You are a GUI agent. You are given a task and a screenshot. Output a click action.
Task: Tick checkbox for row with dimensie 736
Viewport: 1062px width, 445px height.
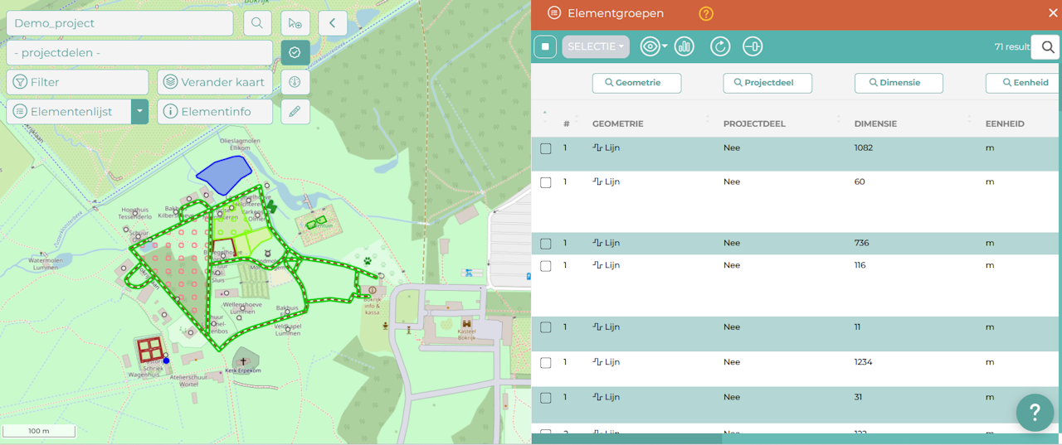click(x=545, y=244)
